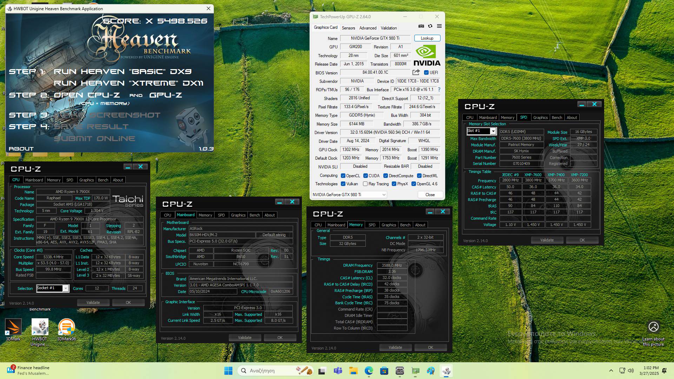674x379 pixels.
Task: Toggle the UEFI checkbox in GPU-Z
Action: (x=426, y=73)
